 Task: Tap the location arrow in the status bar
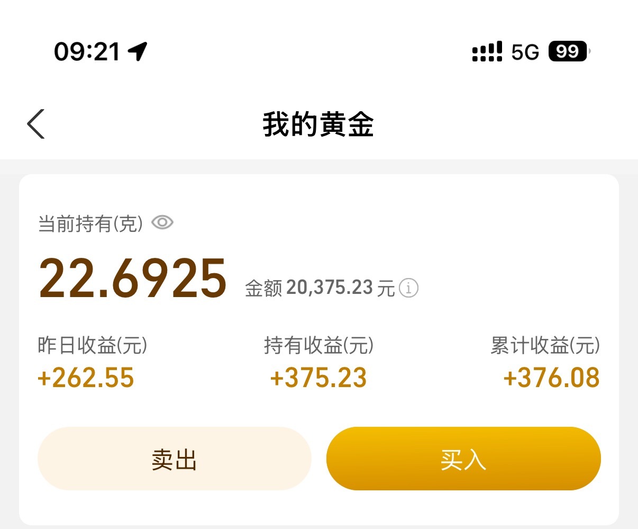click(138, 51)
